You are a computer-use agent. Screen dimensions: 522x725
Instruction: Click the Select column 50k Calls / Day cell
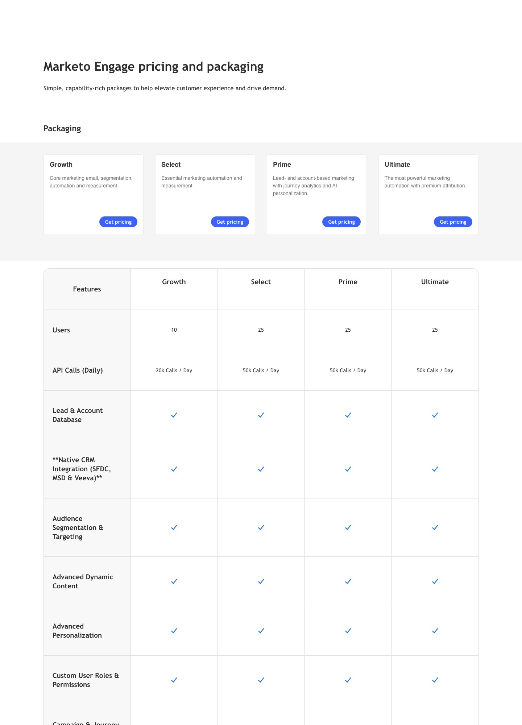261,370
